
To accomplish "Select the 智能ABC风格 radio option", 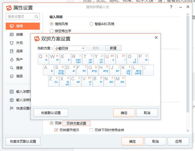I will [x=91, y=24].
